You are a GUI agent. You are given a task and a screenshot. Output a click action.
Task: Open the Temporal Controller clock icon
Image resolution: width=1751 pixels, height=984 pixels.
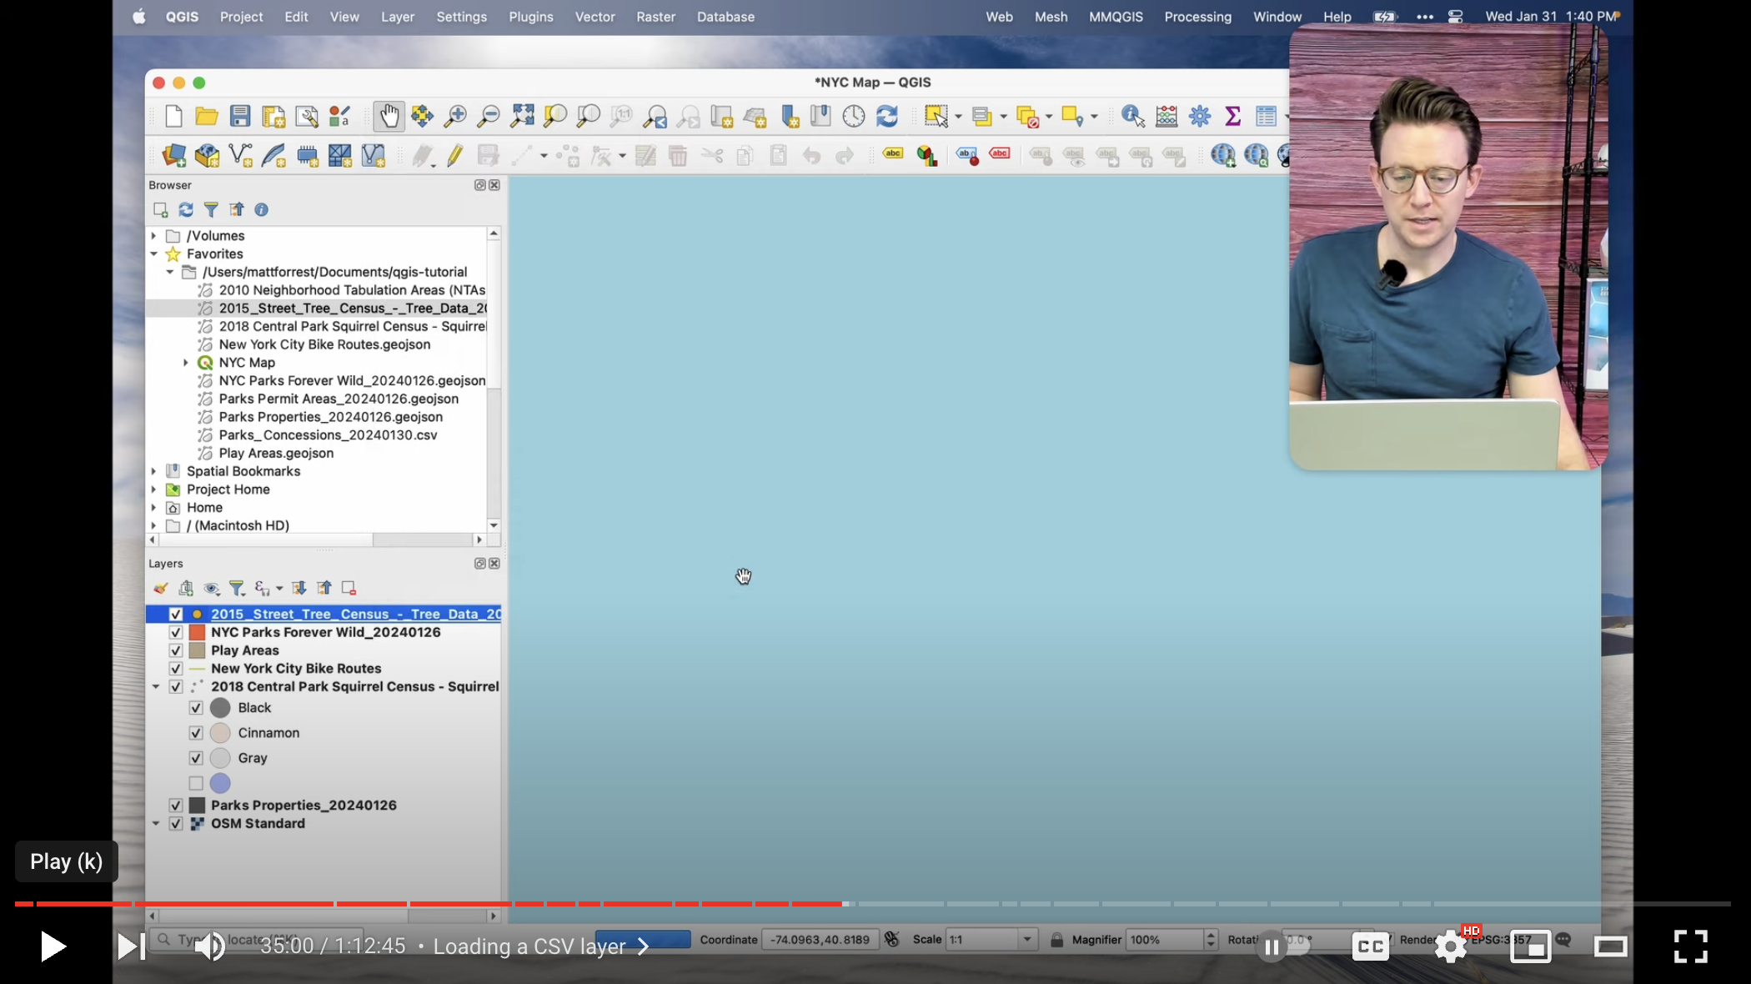854,116
